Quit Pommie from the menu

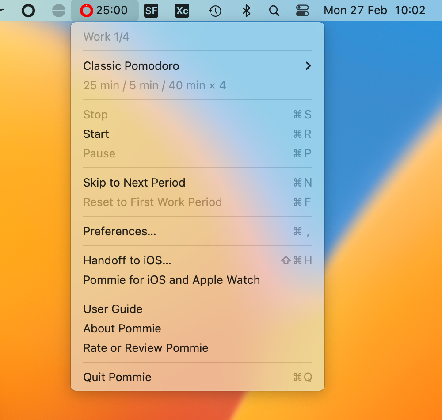[118, 377]
